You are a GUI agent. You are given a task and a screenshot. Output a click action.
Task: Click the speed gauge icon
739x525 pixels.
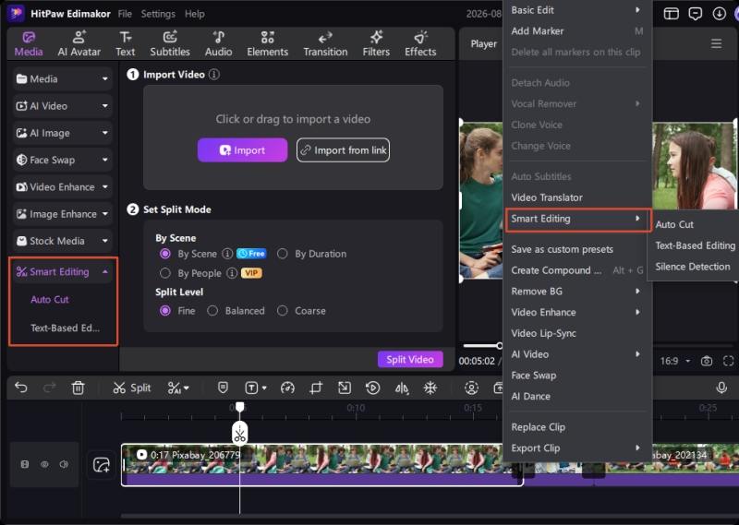click(x=287, y=388)
